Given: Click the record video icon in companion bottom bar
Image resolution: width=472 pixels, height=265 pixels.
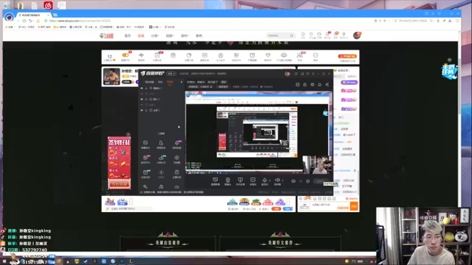Looking at the screenshot, I should click(253, 180).
